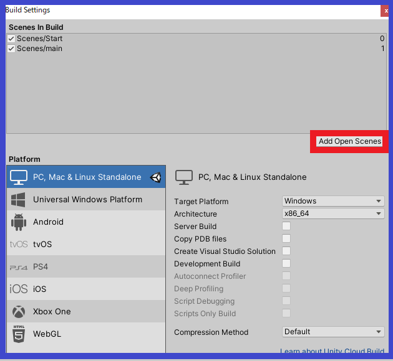Open the Architecture x86_64 dropdown
The width and height of the screenshot is (393, 361).
click(333, 213)
